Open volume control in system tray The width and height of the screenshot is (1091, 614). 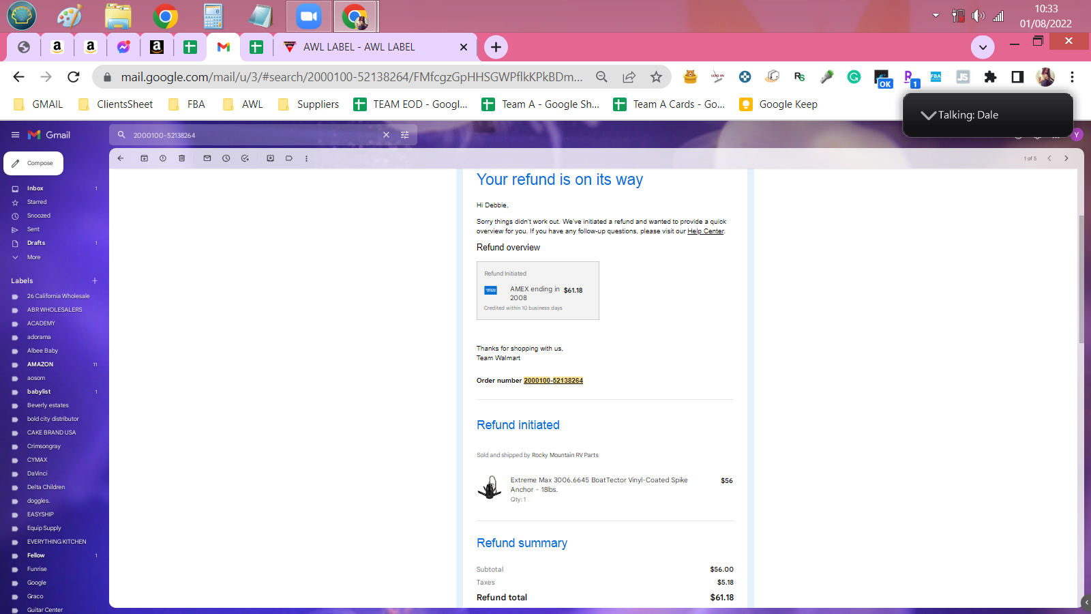coord(978,16)
